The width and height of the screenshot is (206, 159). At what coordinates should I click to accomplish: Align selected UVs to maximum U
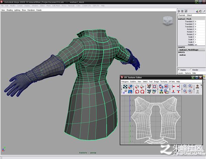click(178, 86)
